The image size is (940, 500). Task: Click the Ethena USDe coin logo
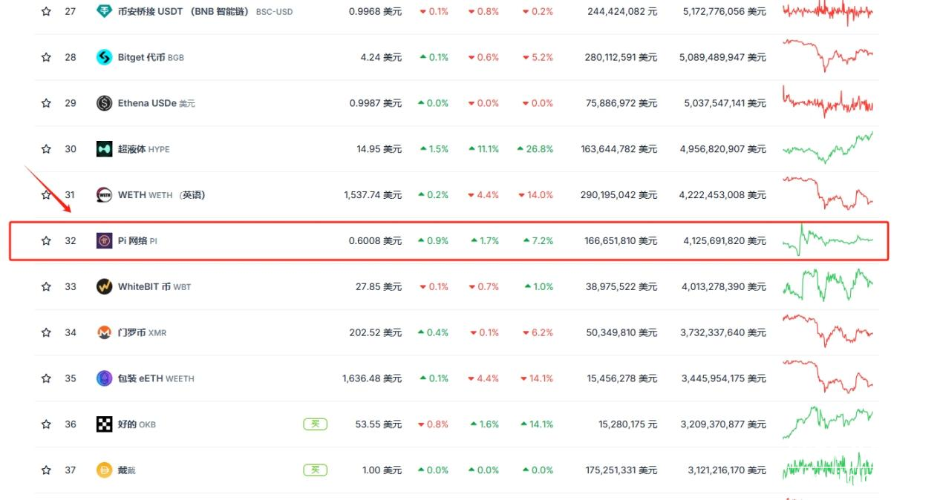pos(105,103)
